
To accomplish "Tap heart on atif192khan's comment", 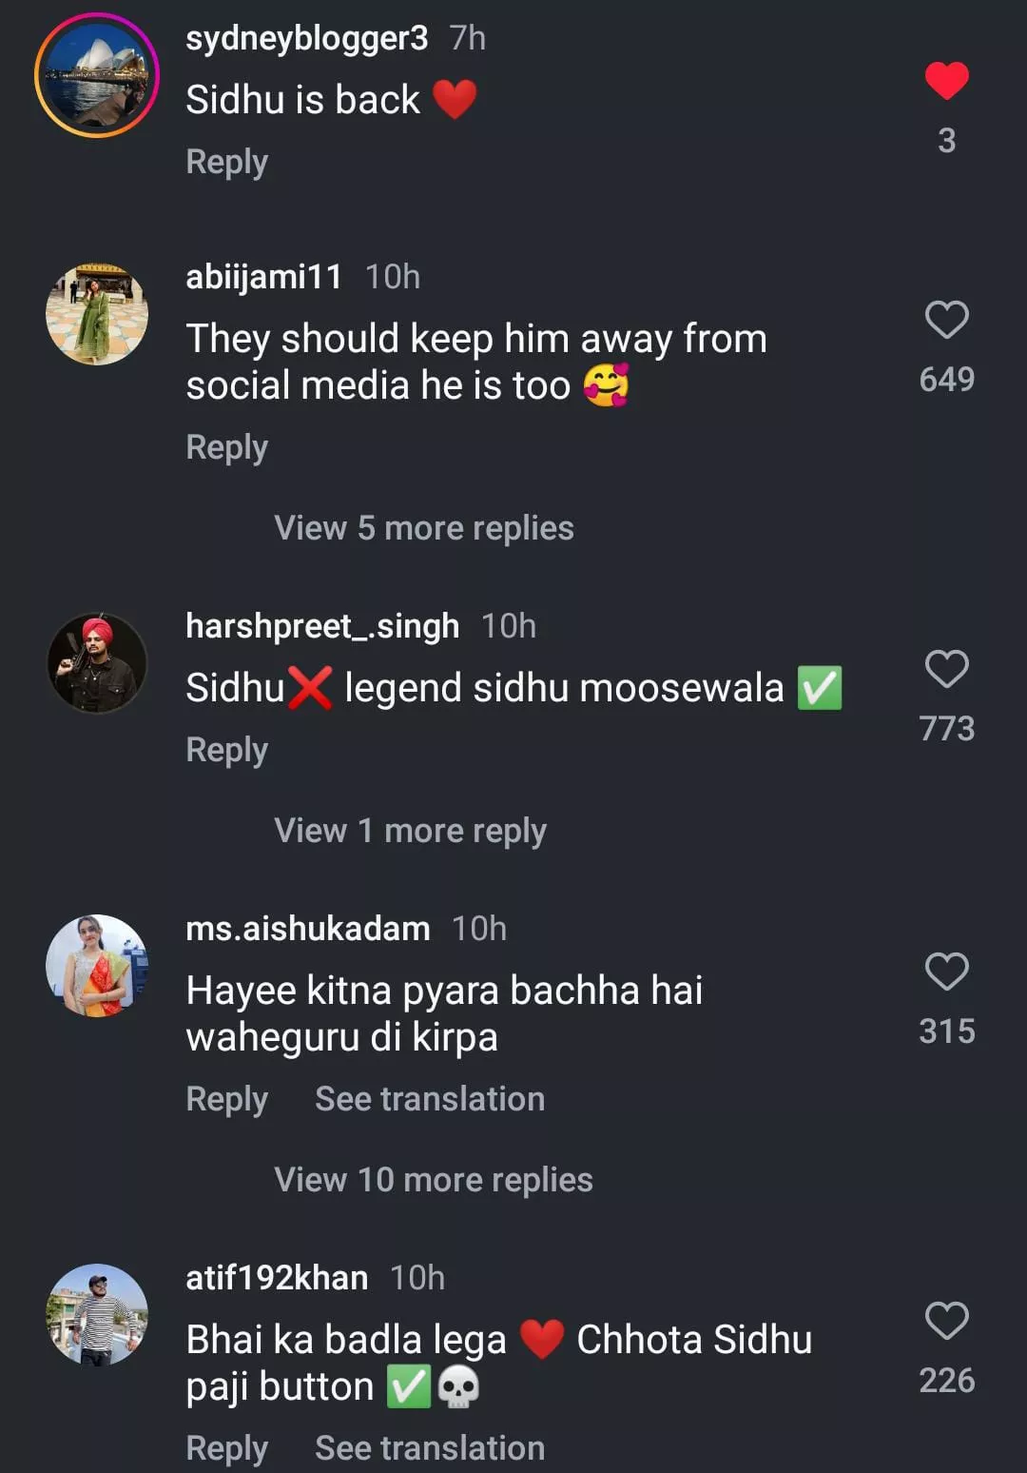I will (946, 1321).
